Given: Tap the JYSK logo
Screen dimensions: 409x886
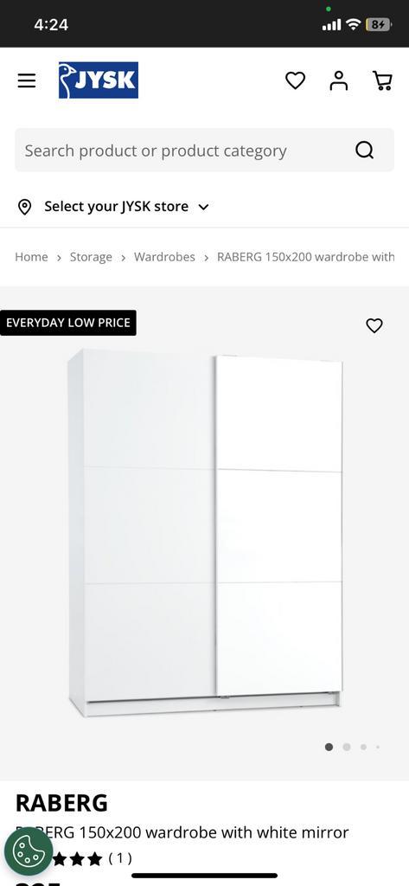Looking at the screenshot, I should coord(99,80).
